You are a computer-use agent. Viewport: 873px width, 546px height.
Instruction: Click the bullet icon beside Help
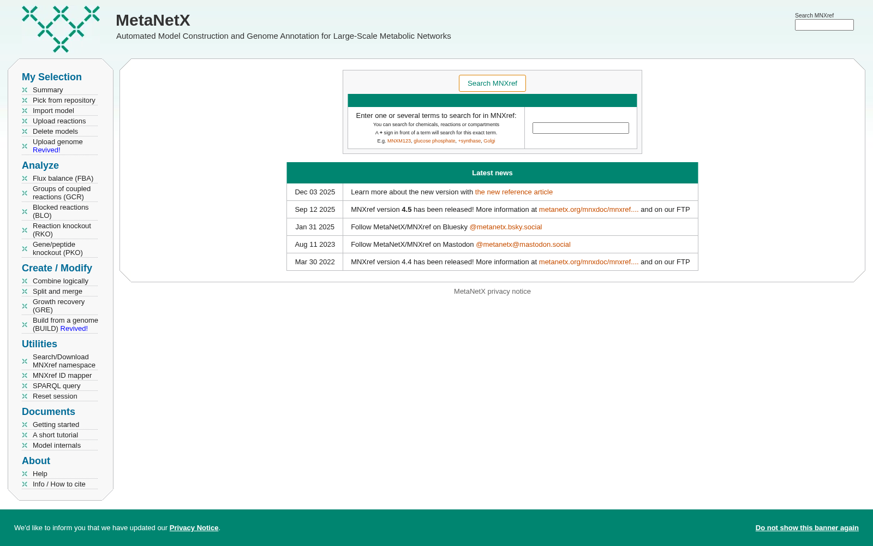click(25, 474)
